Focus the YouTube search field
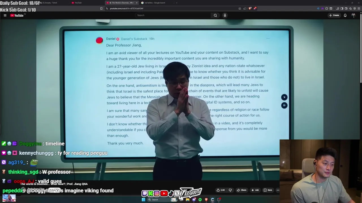This screenshot has height=203, width=362. (x=173, y=15)
